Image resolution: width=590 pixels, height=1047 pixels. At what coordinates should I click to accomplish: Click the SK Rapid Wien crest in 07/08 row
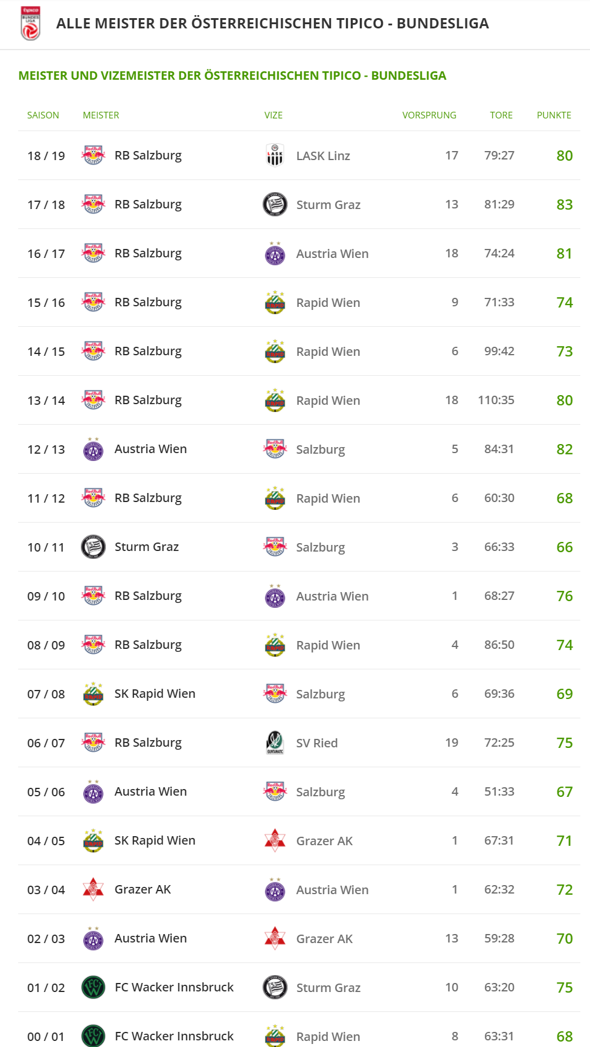94,694
